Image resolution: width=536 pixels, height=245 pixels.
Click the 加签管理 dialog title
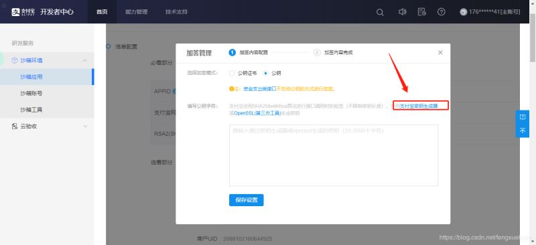[199, 53]
